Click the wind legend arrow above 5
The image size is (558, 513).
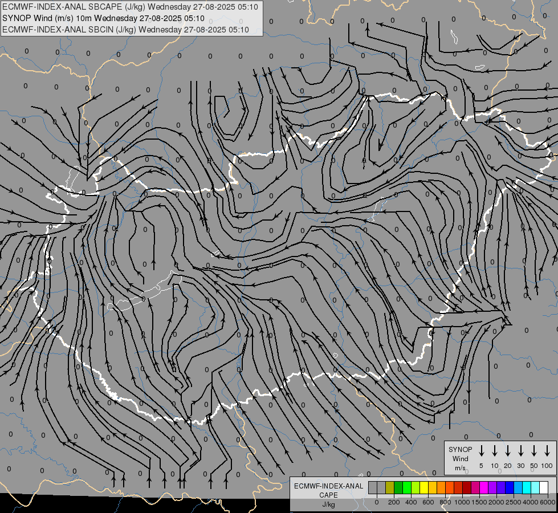tap(481, 451)
